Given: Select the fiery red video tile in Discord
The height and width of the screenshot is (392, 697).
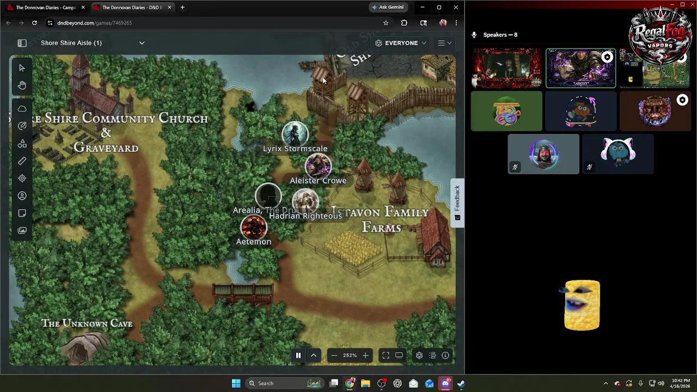Looking at the screenshot, I should tap(506, 68).
